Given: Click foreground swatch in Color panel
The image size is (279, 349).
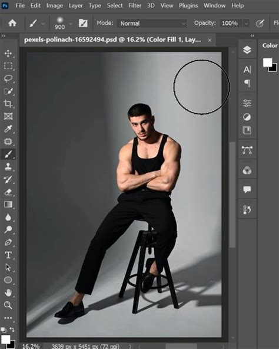Looking at the screenshot, I should [x=267, y=62].
